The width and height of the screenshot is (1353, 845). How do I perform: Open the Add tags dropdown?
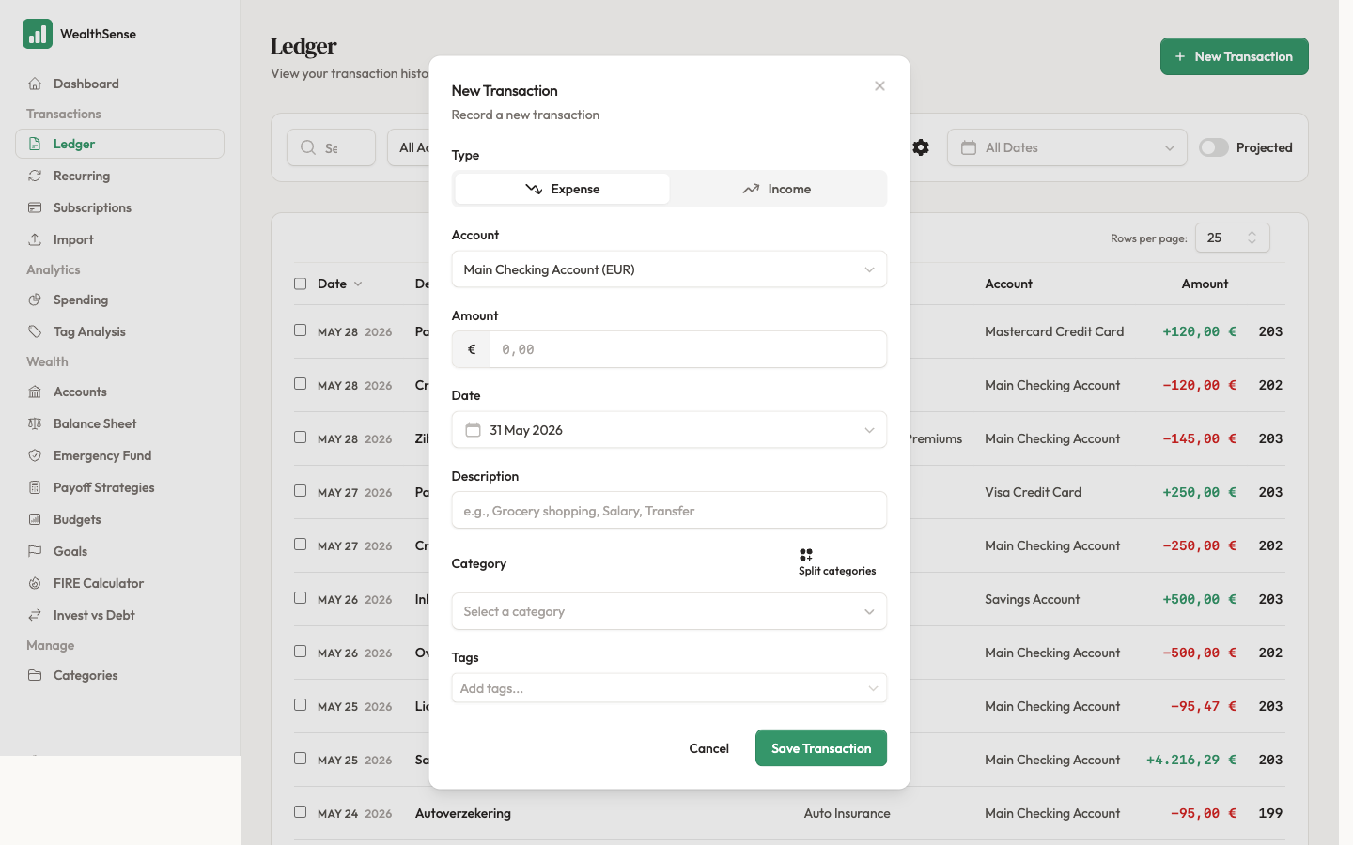click(669, 688)
